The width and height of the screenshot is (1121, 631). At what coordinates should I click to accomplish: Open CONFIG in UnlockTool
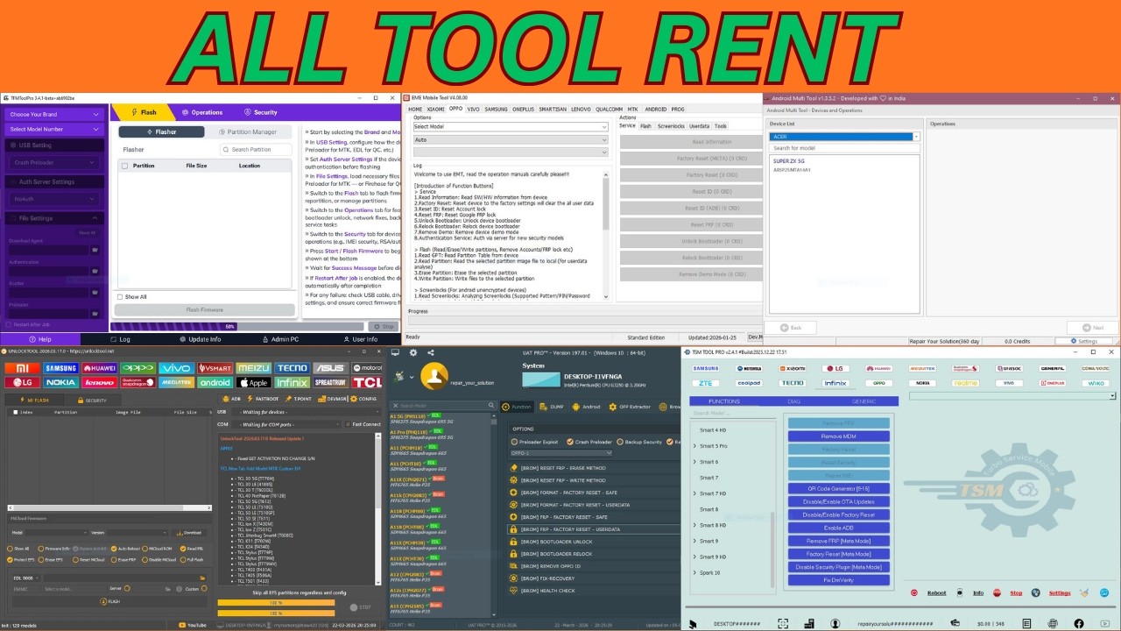(363, 399)
